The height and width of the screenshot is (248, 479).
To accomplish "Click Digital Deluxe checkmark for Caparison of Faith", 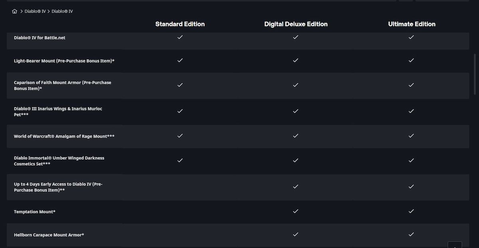I will click(x=295, y=85).
